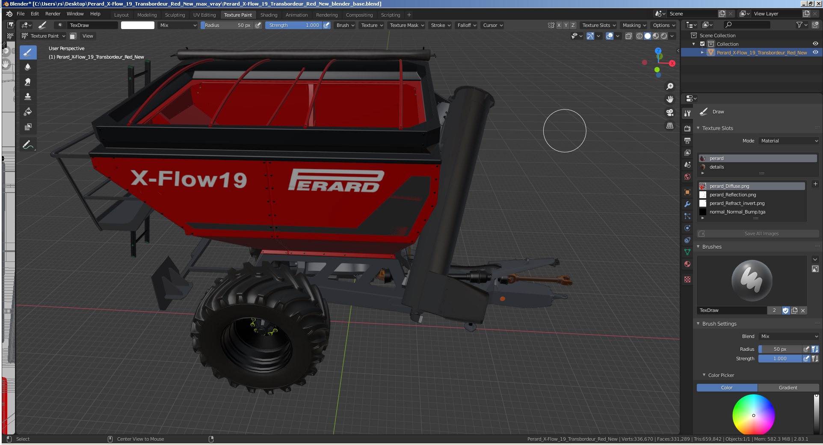Click the zoom magnifier in viewport

[x=670, y=86]
